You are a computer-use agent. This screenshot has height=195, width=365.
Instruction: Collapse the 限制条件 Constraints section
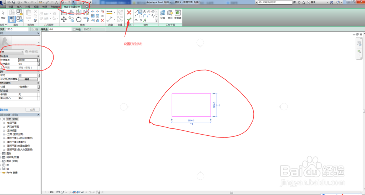(x=38, y=56)
